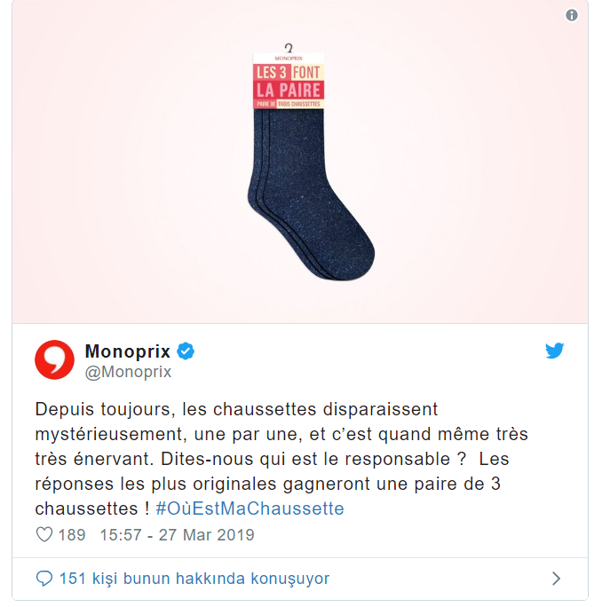
Task: Click the blue verified badge
Action: (x=186, y=351)
